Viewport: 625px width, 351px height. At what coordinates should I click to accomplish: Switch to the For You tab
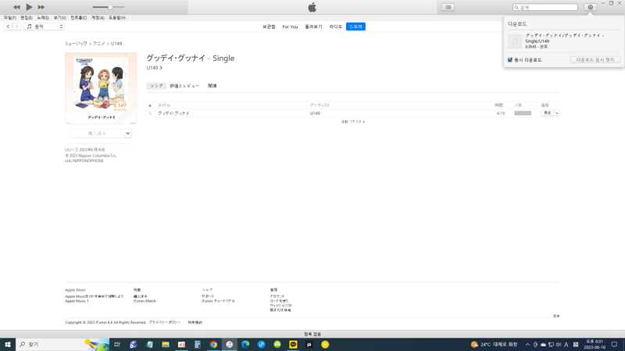point(290,27)
